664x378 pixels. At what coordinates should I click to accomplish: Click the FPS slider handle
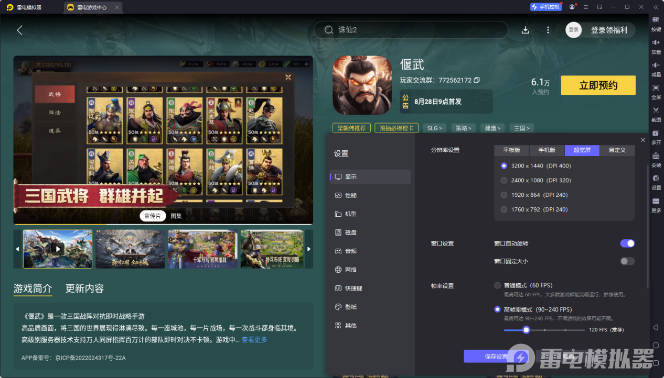tap(526, 330)
